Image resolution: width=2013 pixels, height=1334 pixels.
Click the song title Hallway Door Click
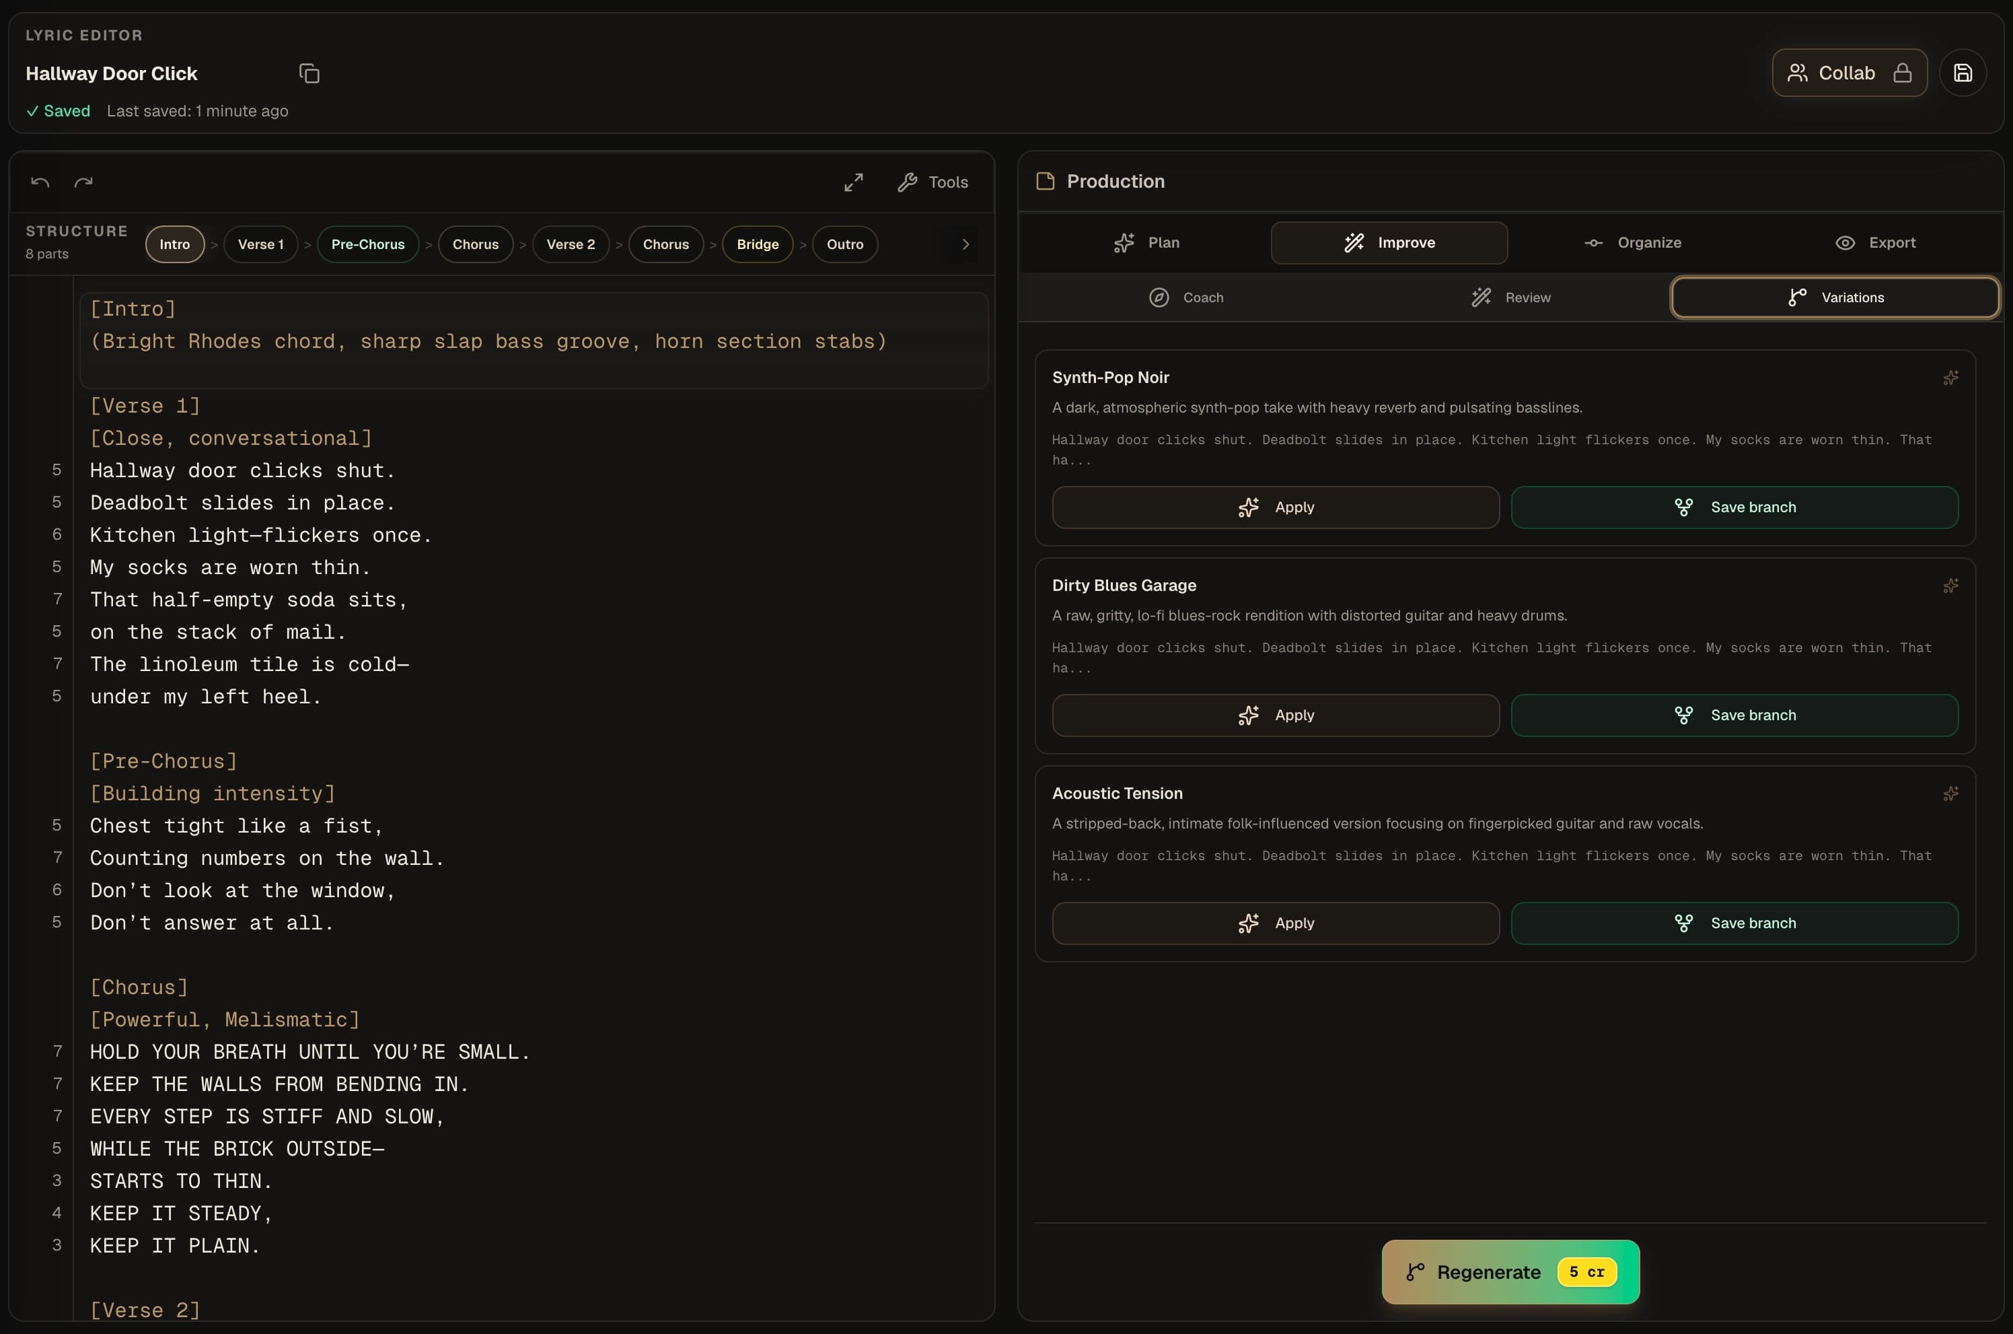112,74
